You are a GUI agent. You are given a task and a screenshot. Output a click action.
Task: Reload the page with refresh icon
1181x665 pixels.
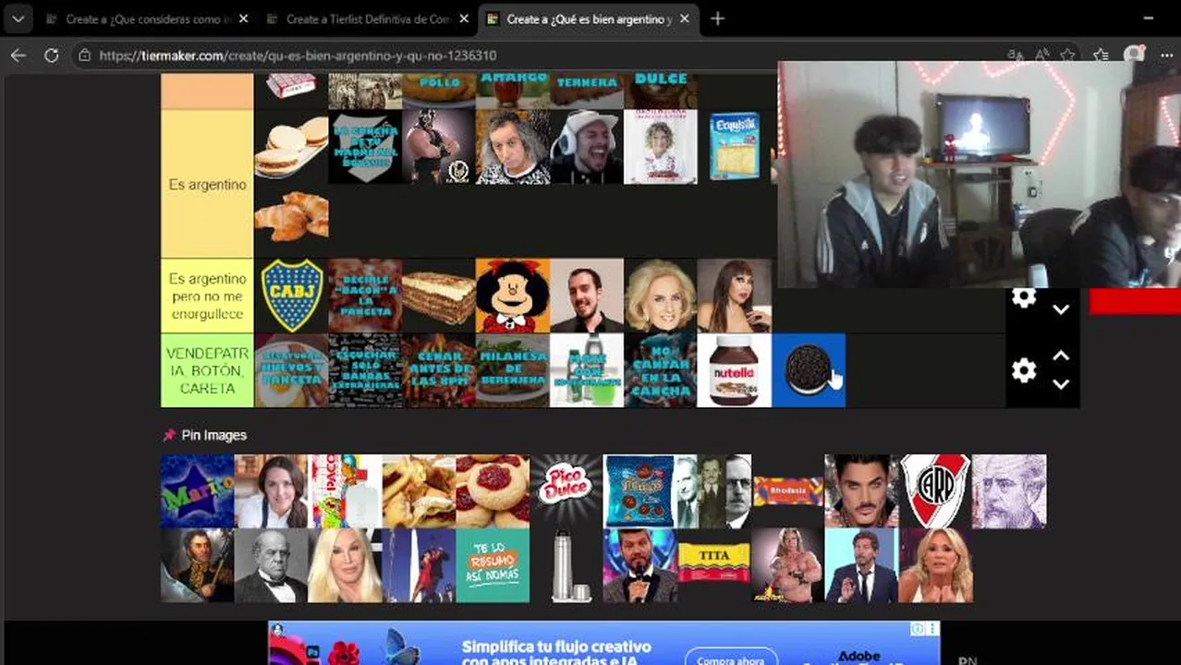[x=52, y=55]
